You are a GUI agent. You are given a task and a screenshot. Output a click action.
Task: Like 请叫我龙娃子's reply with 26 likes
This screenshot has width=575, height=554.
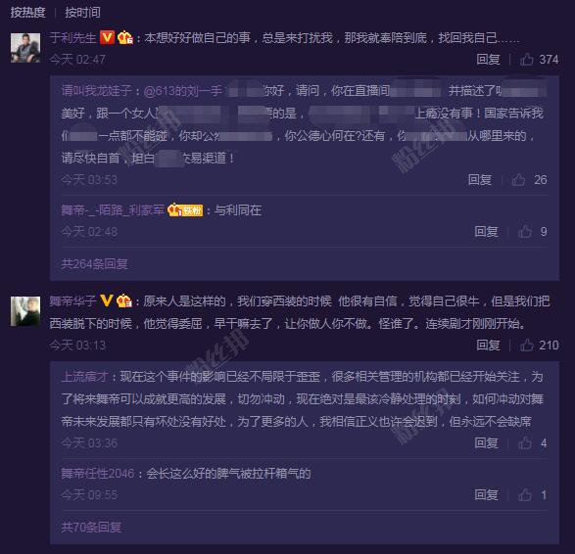518,180
